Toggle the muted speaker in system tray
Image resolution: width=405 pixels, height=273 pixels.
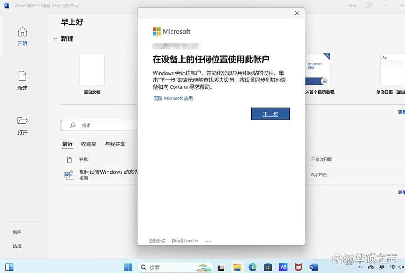(401, 267)
